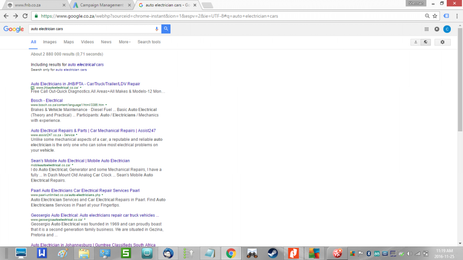Expand the jhbautoelectrical ad URL arrow
The height and width of the screenshot is (260, 463).
coord(80,88)
